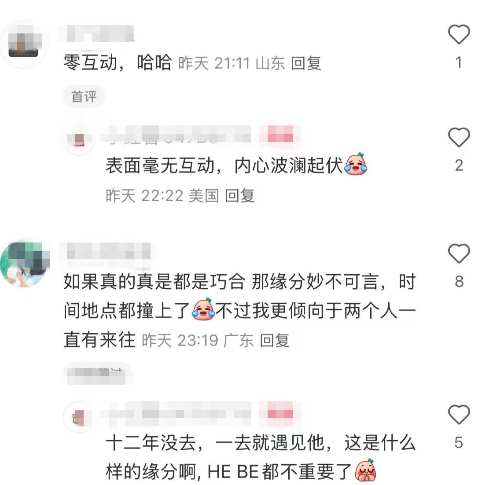Viewport: 493px width, 485px height.
Task: Open avatar of the 十二年没去 reply author
Action: (79, 417)
